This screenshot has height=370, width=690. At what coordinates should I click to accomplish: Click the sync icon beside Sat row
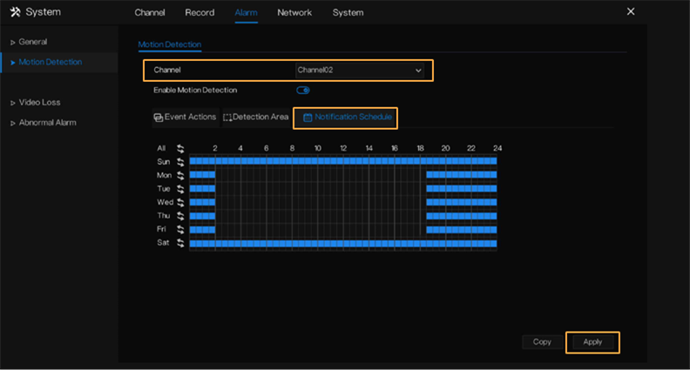click(180, 243)
